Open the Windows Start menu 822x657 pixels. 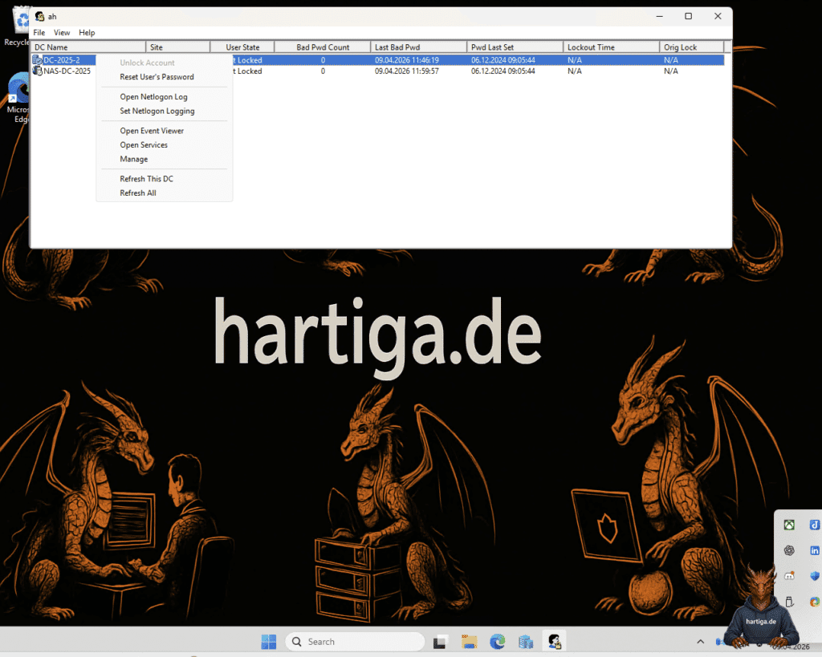268,641
